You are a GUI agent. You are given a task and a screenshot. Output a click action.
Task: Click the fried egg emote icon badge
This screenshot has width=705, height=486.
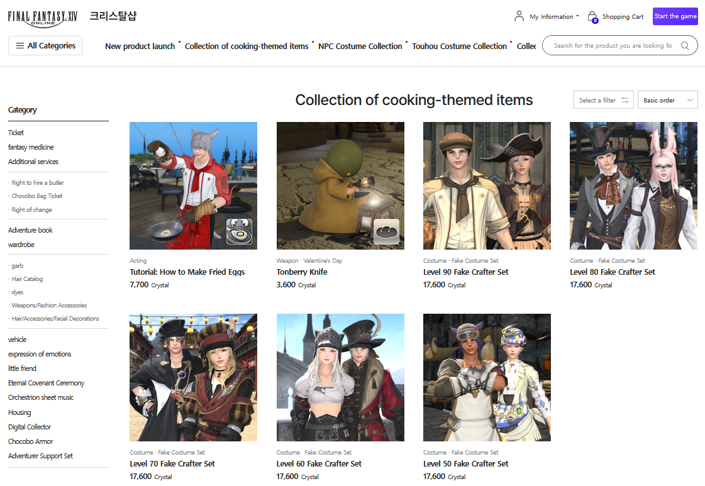[x=239, y=231]
